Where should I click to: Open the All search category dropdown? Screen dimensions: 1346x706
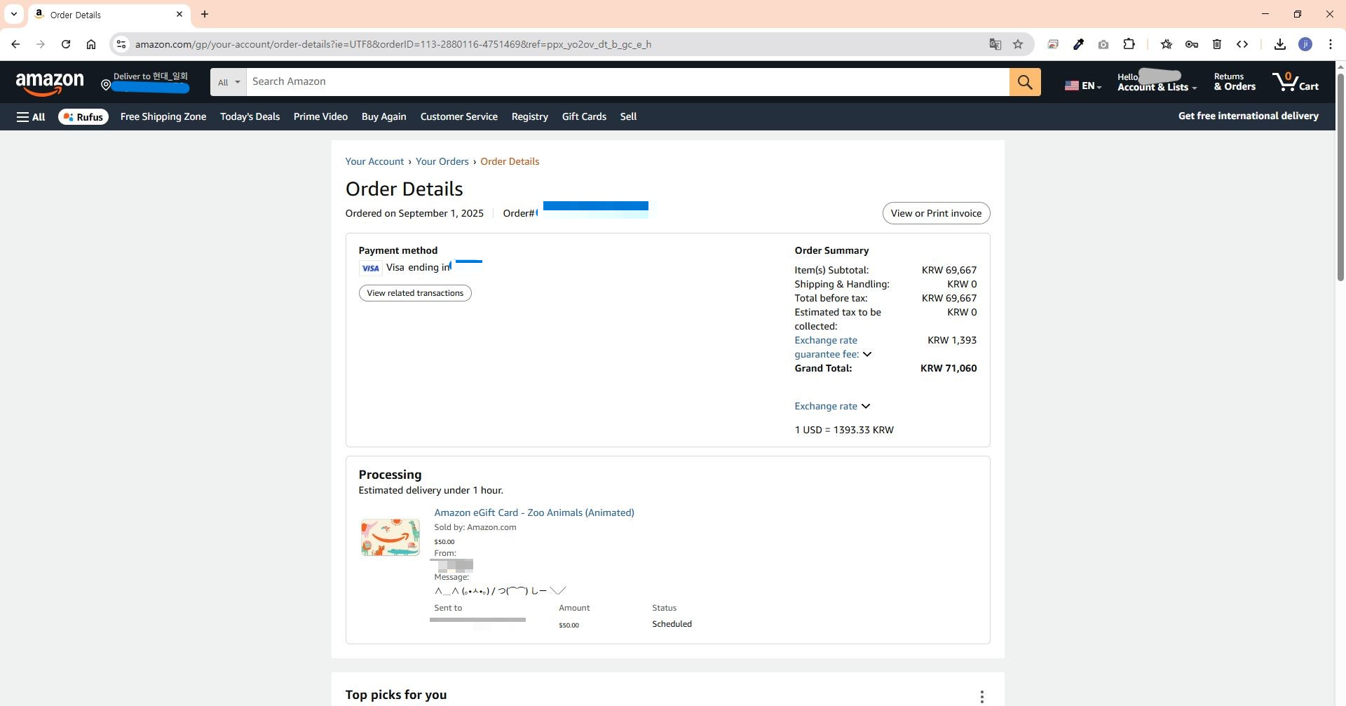229,82
